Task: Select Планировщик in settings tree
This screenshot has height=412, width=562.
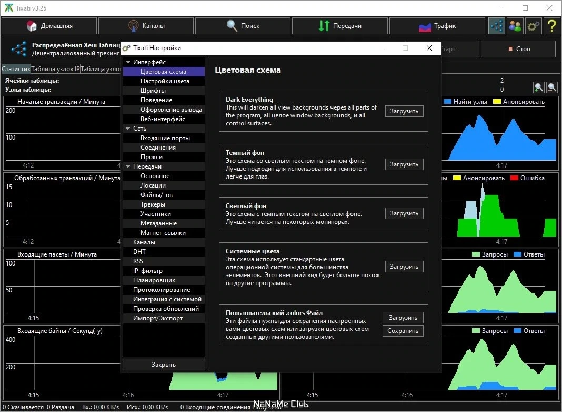Action: [x=164, y=280]
